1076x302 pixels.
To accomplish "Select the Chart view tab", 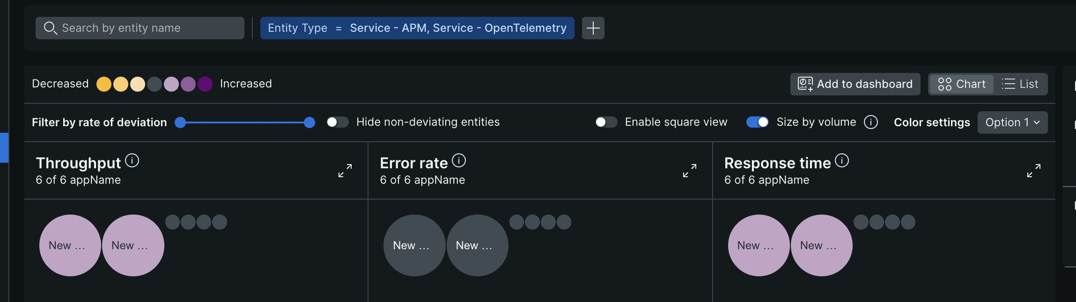I will [x=962, y=84].
